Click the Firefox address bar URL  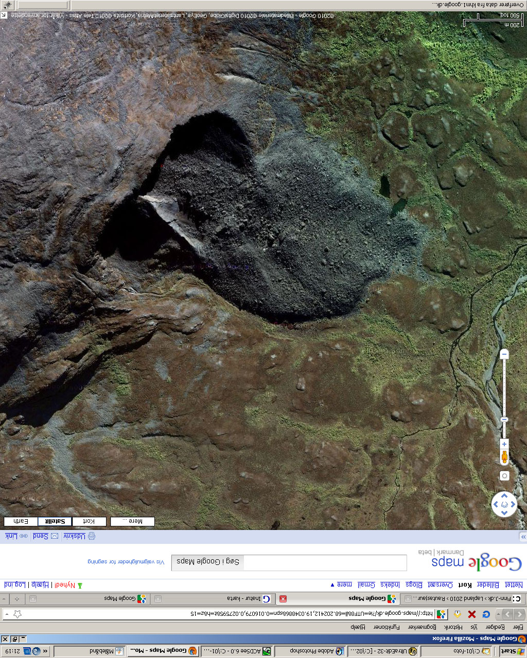pos(311,614)
